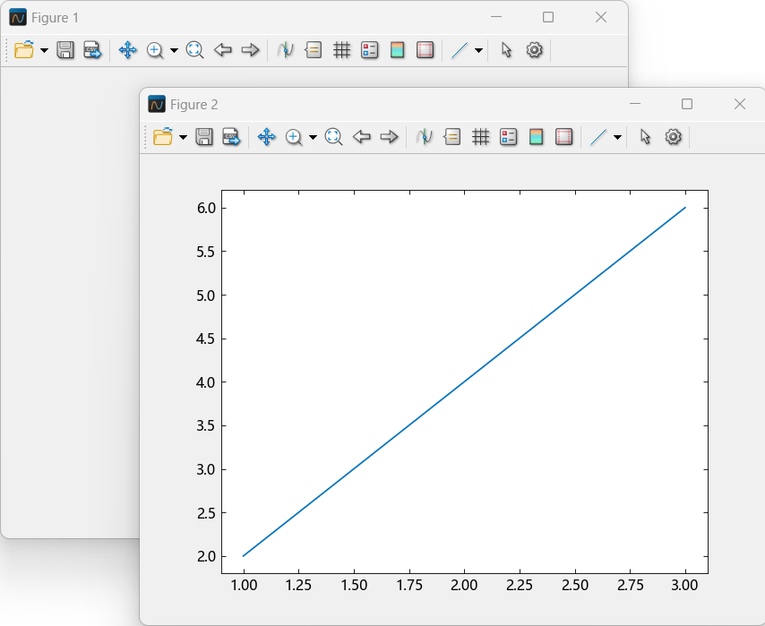
Task: Save Figure 2 with the floppy disk icon
Action: (204, 137)
